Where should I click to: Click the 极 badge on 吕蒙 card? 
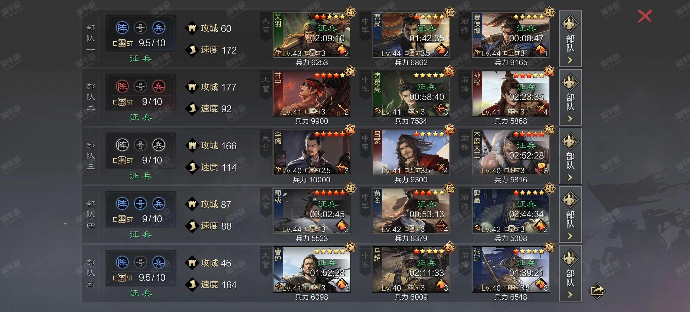click(x=449, y=129)
